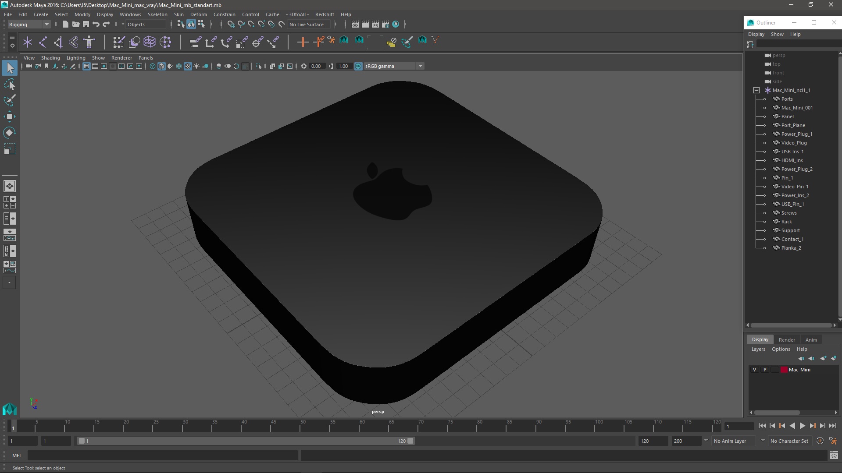Activate the Paint selection tool
The height and width of the screenshot is (473, 842).
pyautogui.click(x=10, y=100)
